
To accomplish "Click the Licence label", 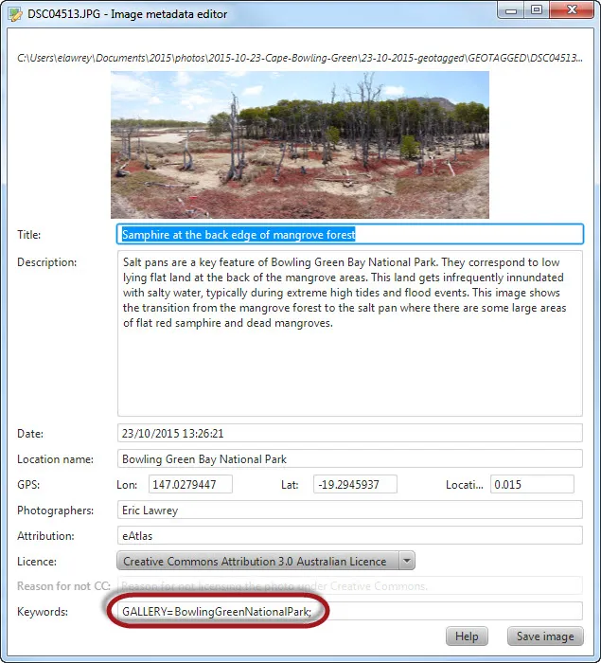I will [x=37, y=562].
